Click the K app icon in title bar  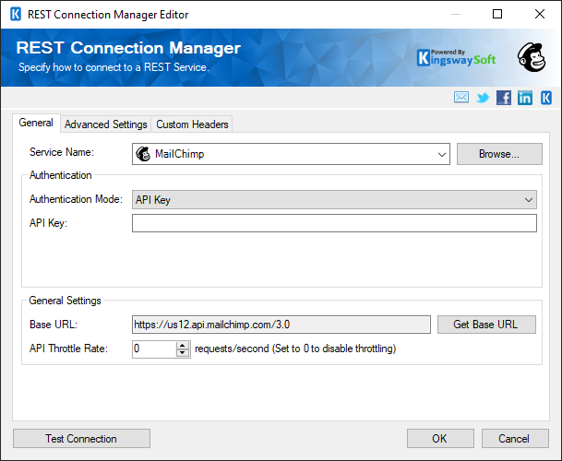click(16, 15)
